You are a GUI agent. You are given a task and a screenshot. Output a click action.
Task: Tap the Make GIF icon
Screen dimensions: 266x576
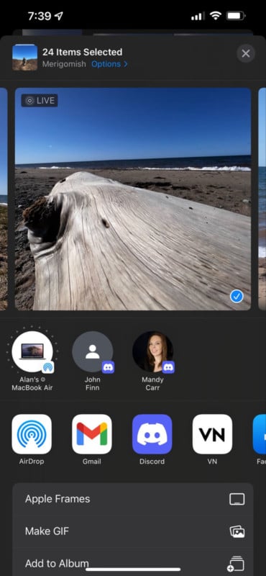pyautogui.click(x=237, y=531)
